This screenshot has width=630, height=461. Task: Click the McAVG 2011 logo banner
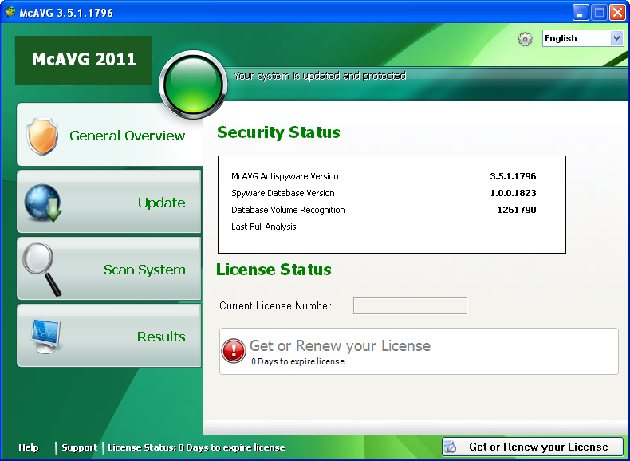point(84,61)
